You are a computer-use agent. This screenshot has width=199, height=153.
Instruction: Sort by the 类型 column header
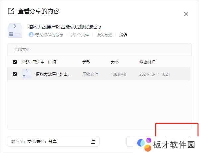[x=86, y=62]
